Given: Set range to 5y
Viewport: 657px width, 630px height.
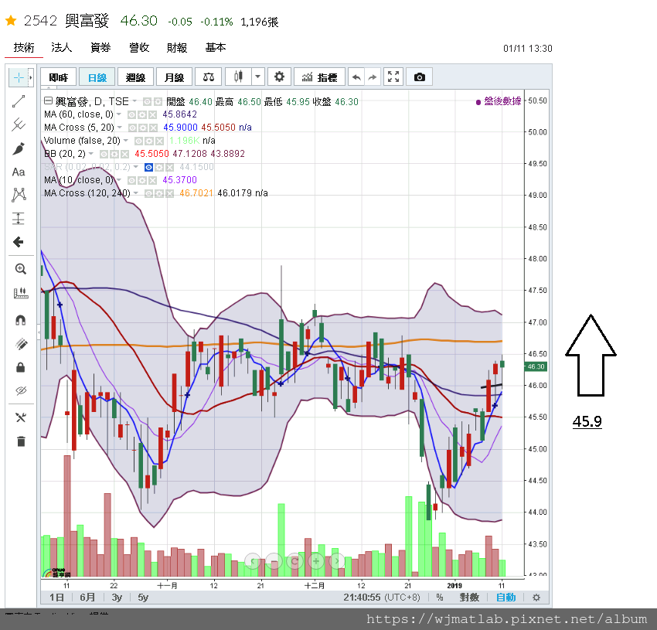Looking at the screenshot, I should click(143, 598).
